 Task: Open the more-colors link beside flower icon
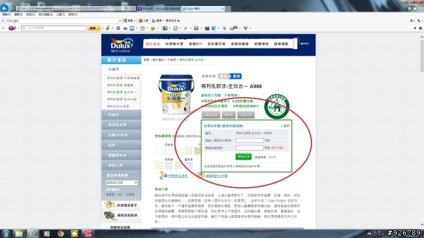pyautogui.click(x=178, y=176)
